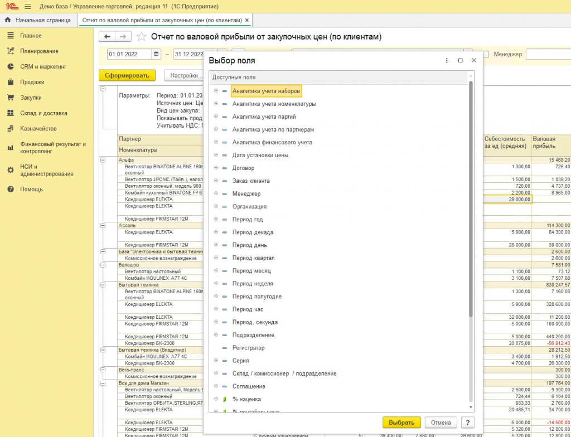
Task: Click the Отмена button in dialog
Action: coord(441,423)
